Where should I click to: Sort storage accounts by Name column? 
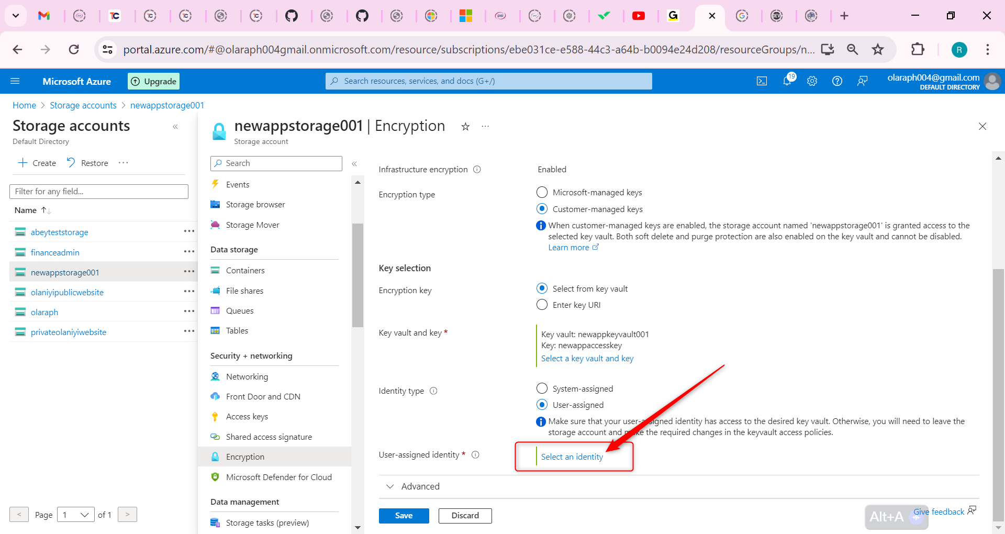(x=32, y=210)
